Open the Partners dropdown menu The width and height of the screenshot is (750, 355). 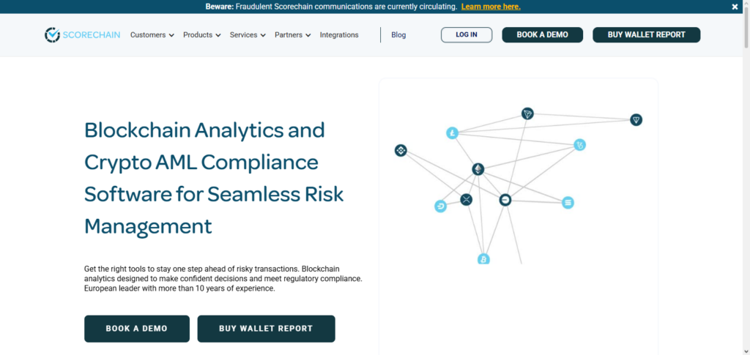click(292, 35)
